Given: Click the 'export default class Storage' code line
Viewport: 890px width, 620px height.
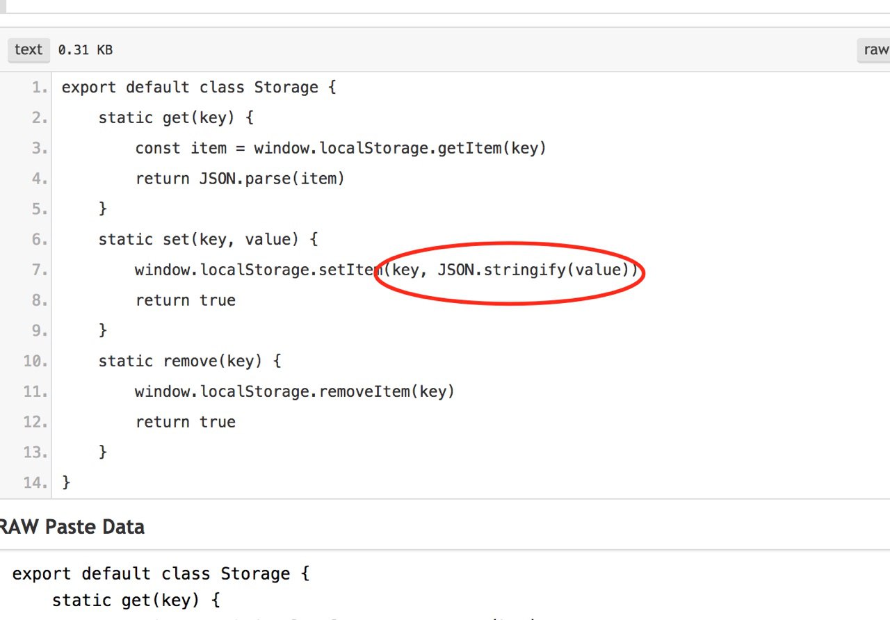Looking at the screenshot, I should (x=199, y=88).
